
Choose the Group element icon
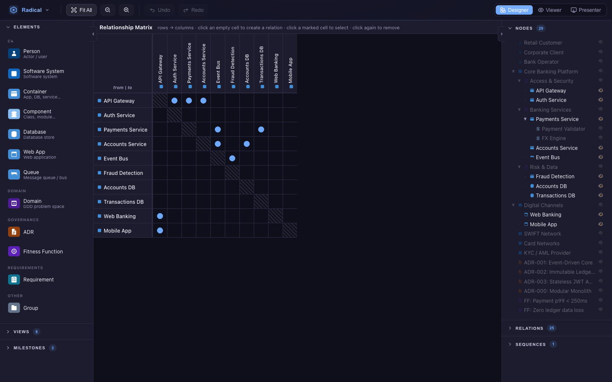14,308
